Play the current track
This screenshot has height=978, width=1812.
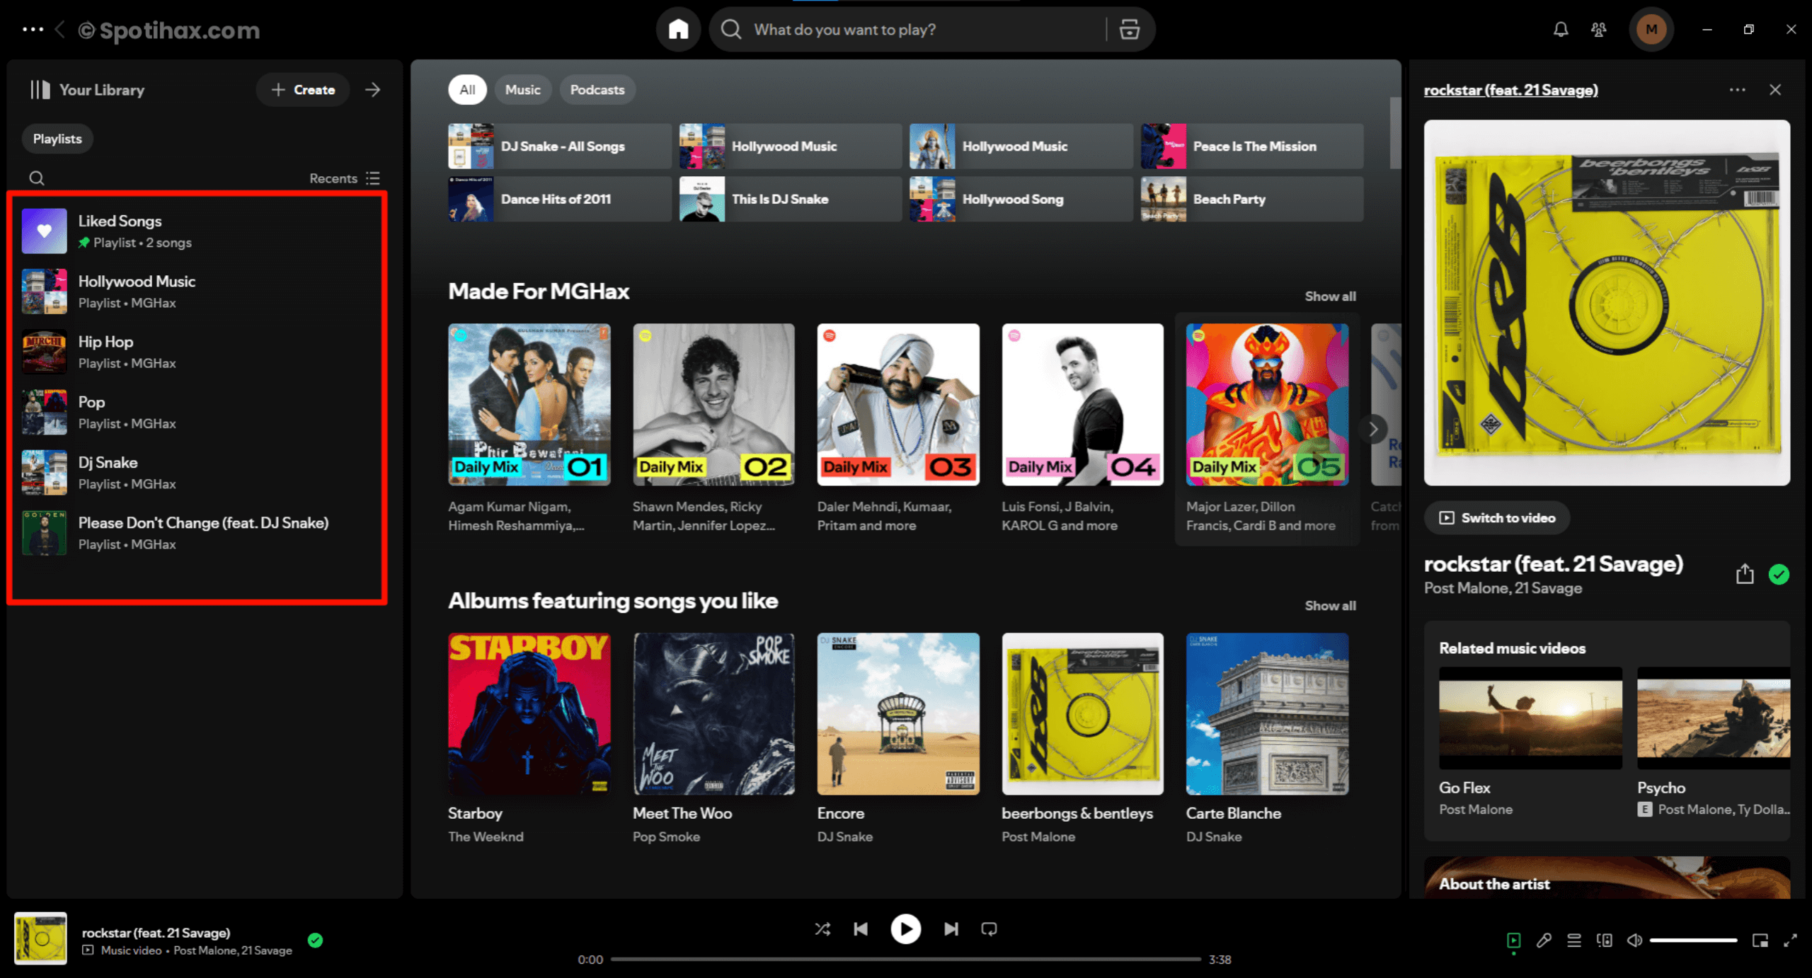click(905, 928)
